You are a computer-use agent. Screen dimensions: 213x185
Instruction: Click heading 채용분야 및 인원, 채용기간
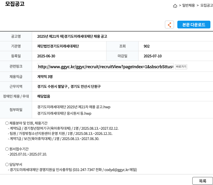point(26,123)
